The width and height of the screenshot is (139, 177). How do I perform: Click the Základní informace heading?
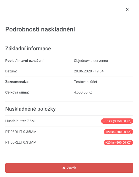[x=28, y=49]
